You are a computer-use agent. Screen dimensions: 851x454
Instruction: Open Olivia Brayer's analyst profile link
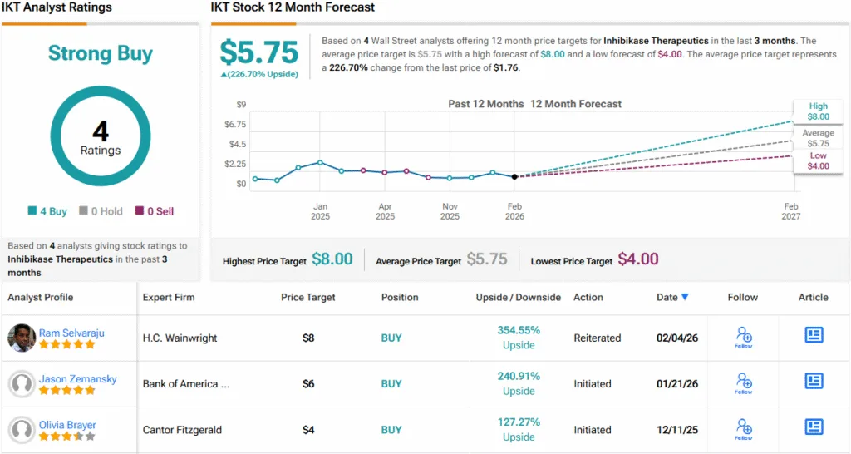click(67, 425)
